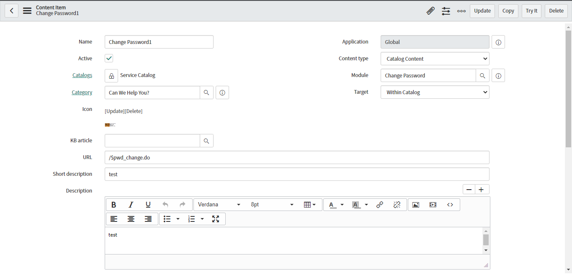Insert or edit link icon

(380, 205)
